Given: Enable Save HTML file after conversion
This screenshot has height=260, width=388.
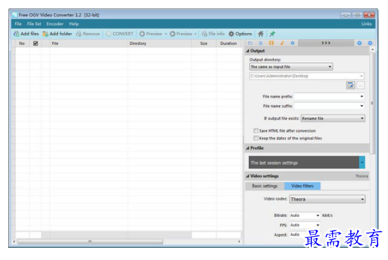Looking at the screenshot, I should (256, 130).
